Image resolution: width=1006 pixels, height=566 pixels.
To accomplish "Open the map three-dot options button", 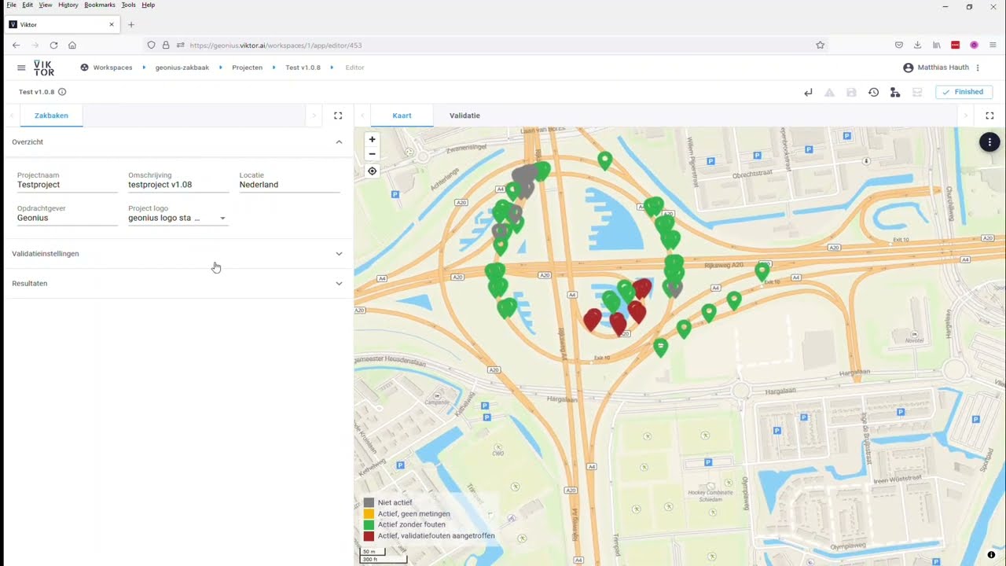I will coord(989,142).
